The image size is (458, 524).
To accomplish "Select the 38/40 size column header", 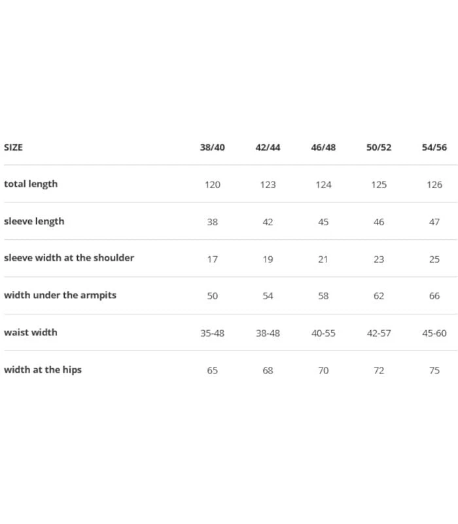I will (x=212, y=147).
